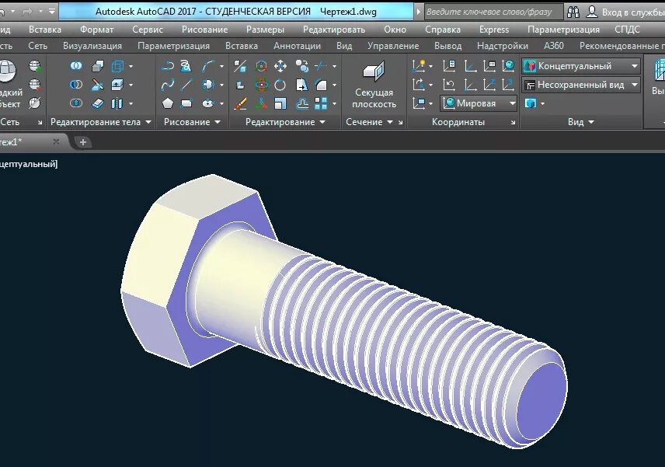Choose the Move tool with four arrows

[280, 66]
